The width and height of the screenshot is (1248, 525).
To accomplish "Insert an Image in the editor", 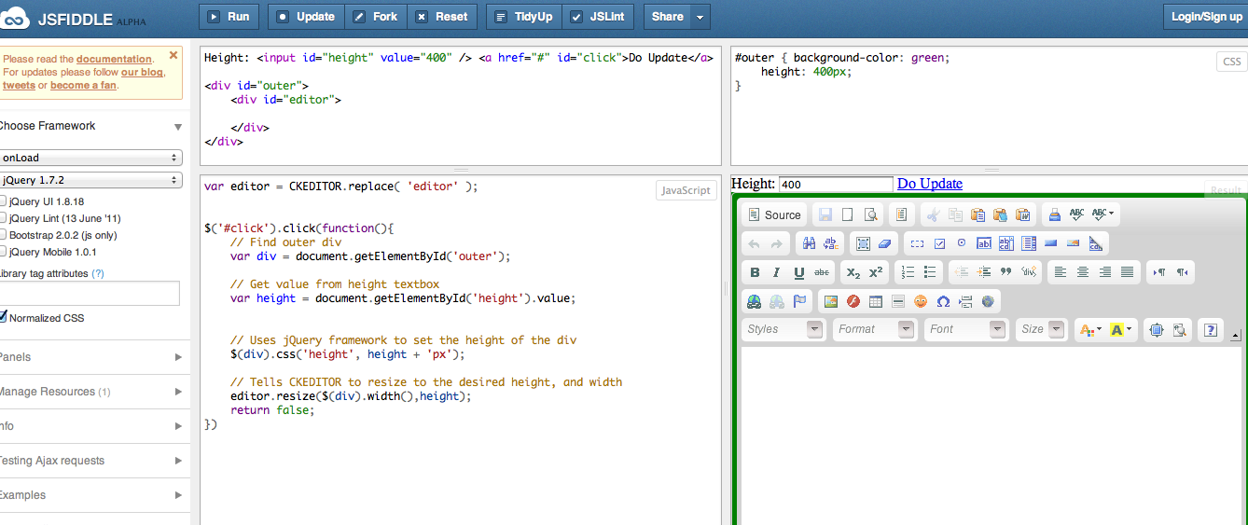I will pos(830,301).
